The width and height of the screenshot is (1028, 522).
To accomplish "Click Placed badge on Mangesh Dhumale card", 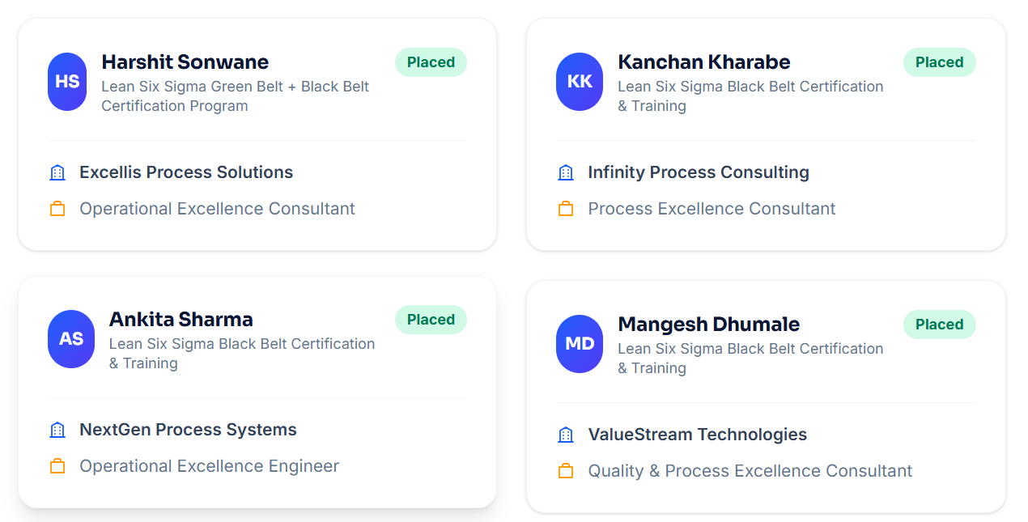I will pyautogui.click(x=939, y=325).
